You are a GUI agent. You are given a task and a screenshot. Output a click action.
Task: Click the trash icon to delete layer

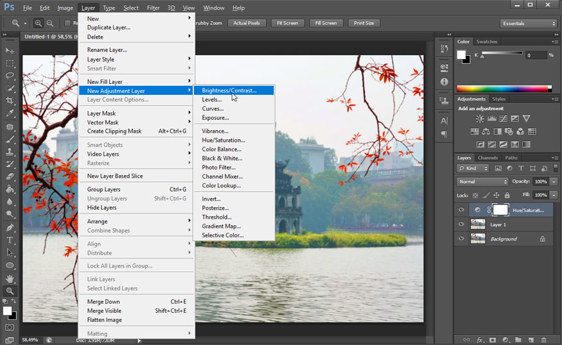543,340
